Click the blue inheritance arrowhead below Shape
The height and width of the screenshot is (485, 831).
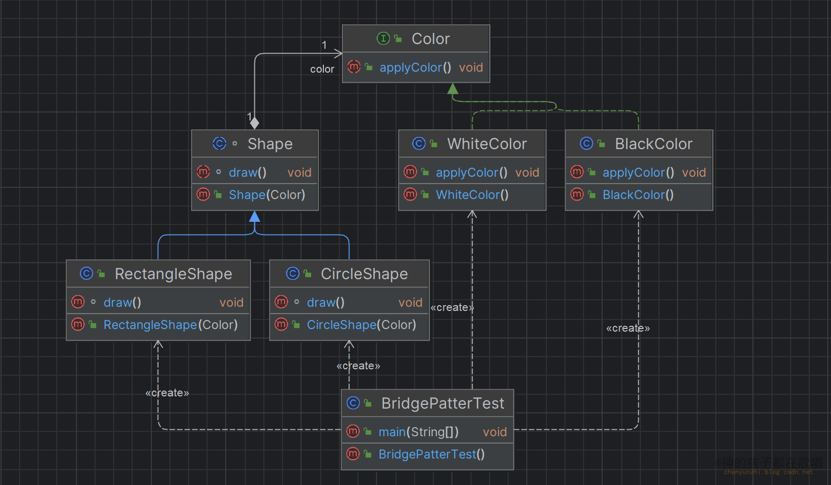click(255, 216)
